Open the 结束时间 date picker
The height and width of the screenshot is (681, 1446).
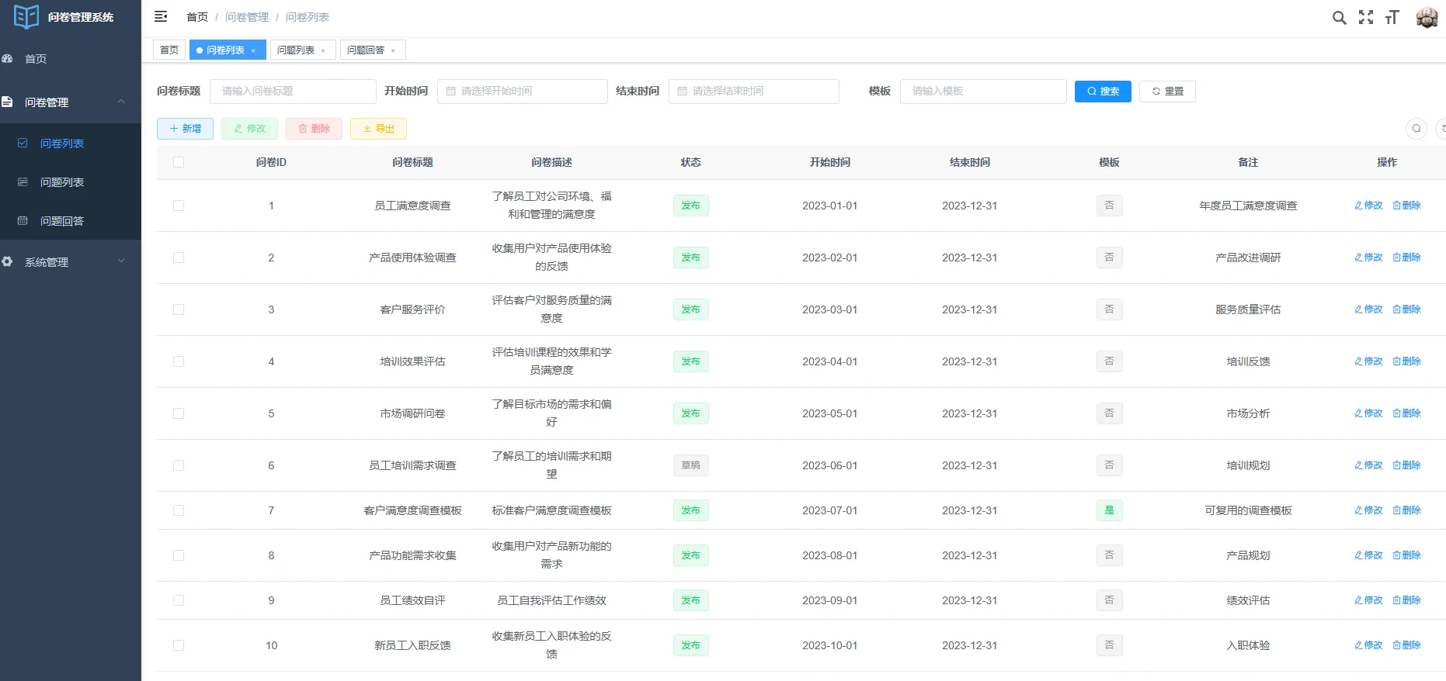pyautogui.click(x=753, y=92)
